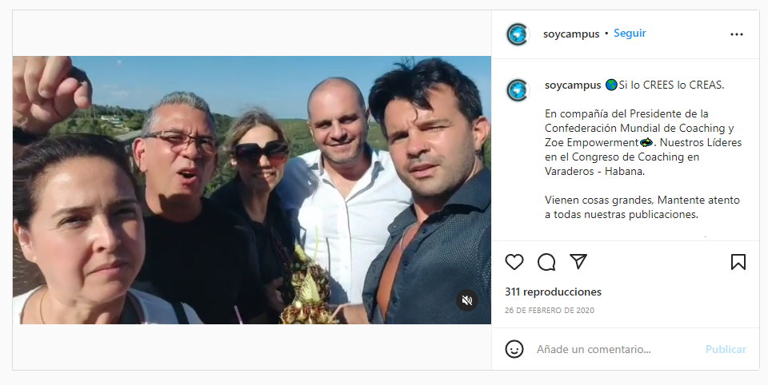Submit comment with Publicar button
Viewport: 768px width, 385px height.
(726, 349)
